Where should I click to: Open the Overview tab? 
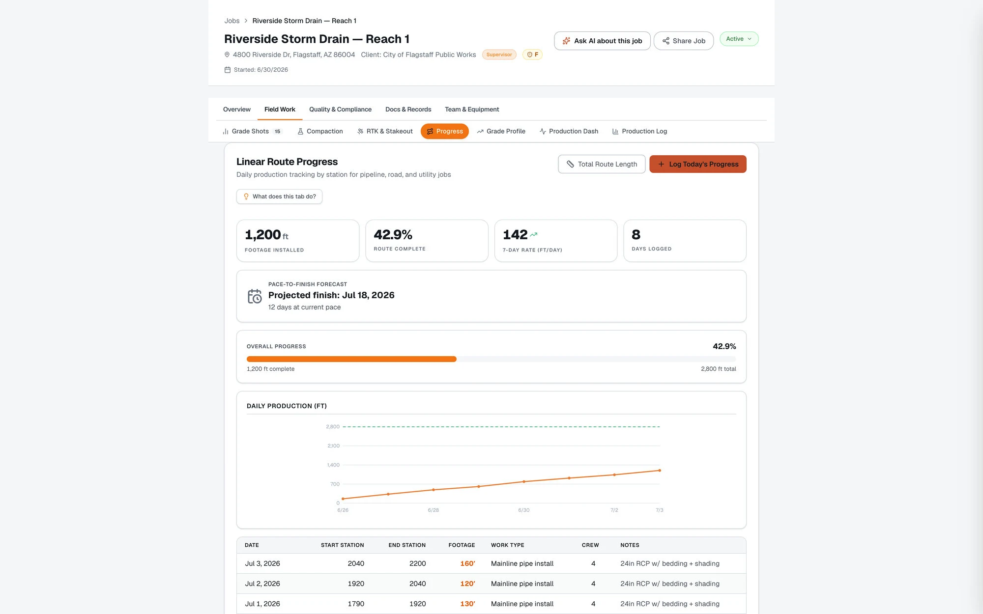237,109
